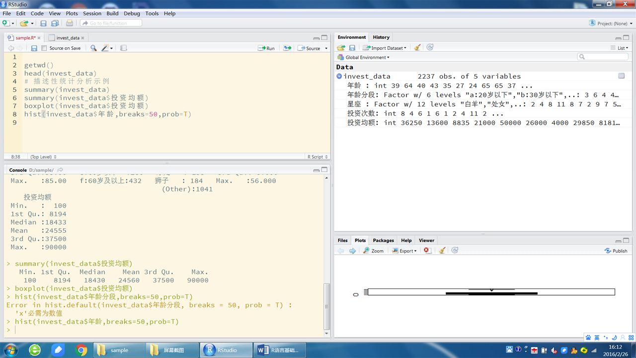
Task: Refresh current plot icon in Plots pane
Action: pos(455,250)
